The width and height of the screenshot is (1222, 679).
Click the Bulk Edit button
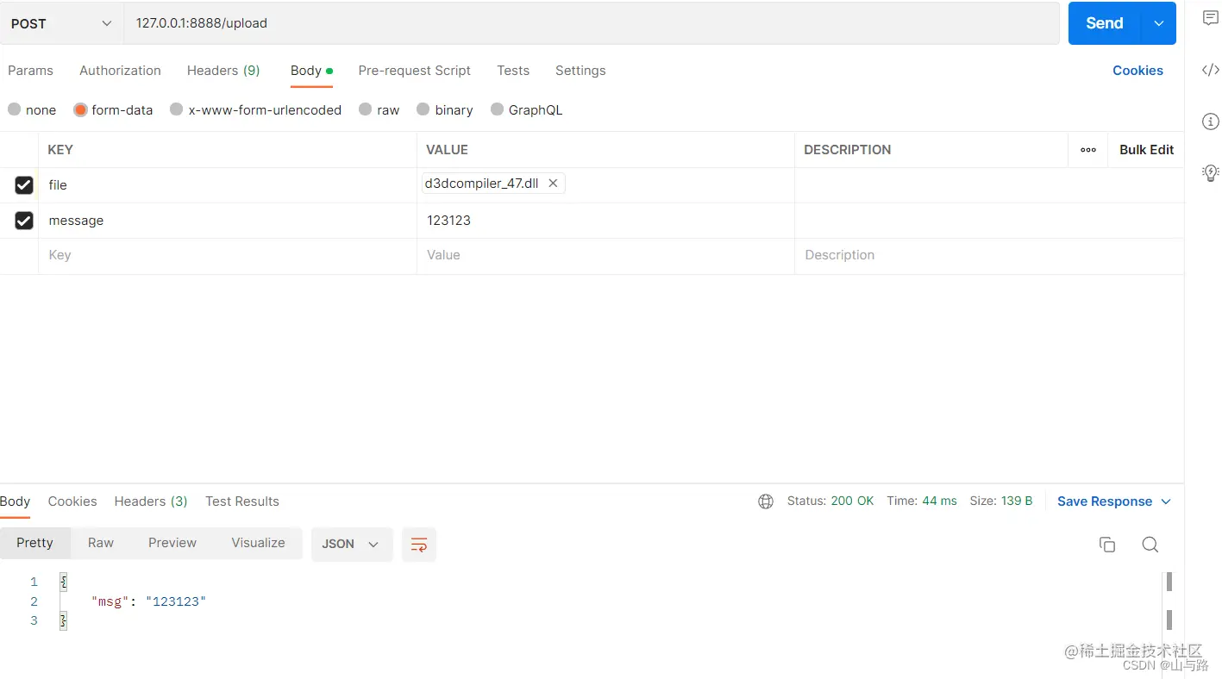(1146, 150)
